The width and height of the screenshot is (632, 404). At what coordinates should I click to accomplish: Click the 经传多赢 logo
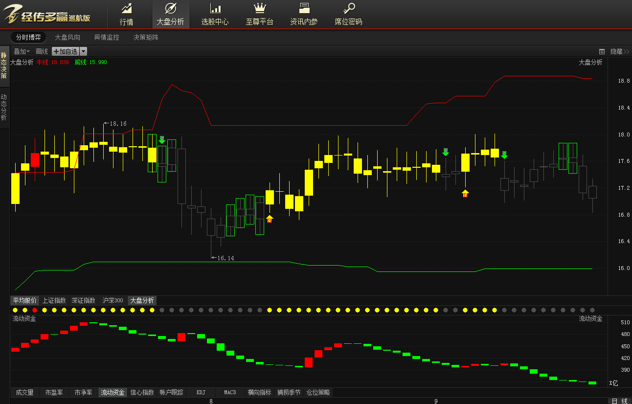pos(47,15)
